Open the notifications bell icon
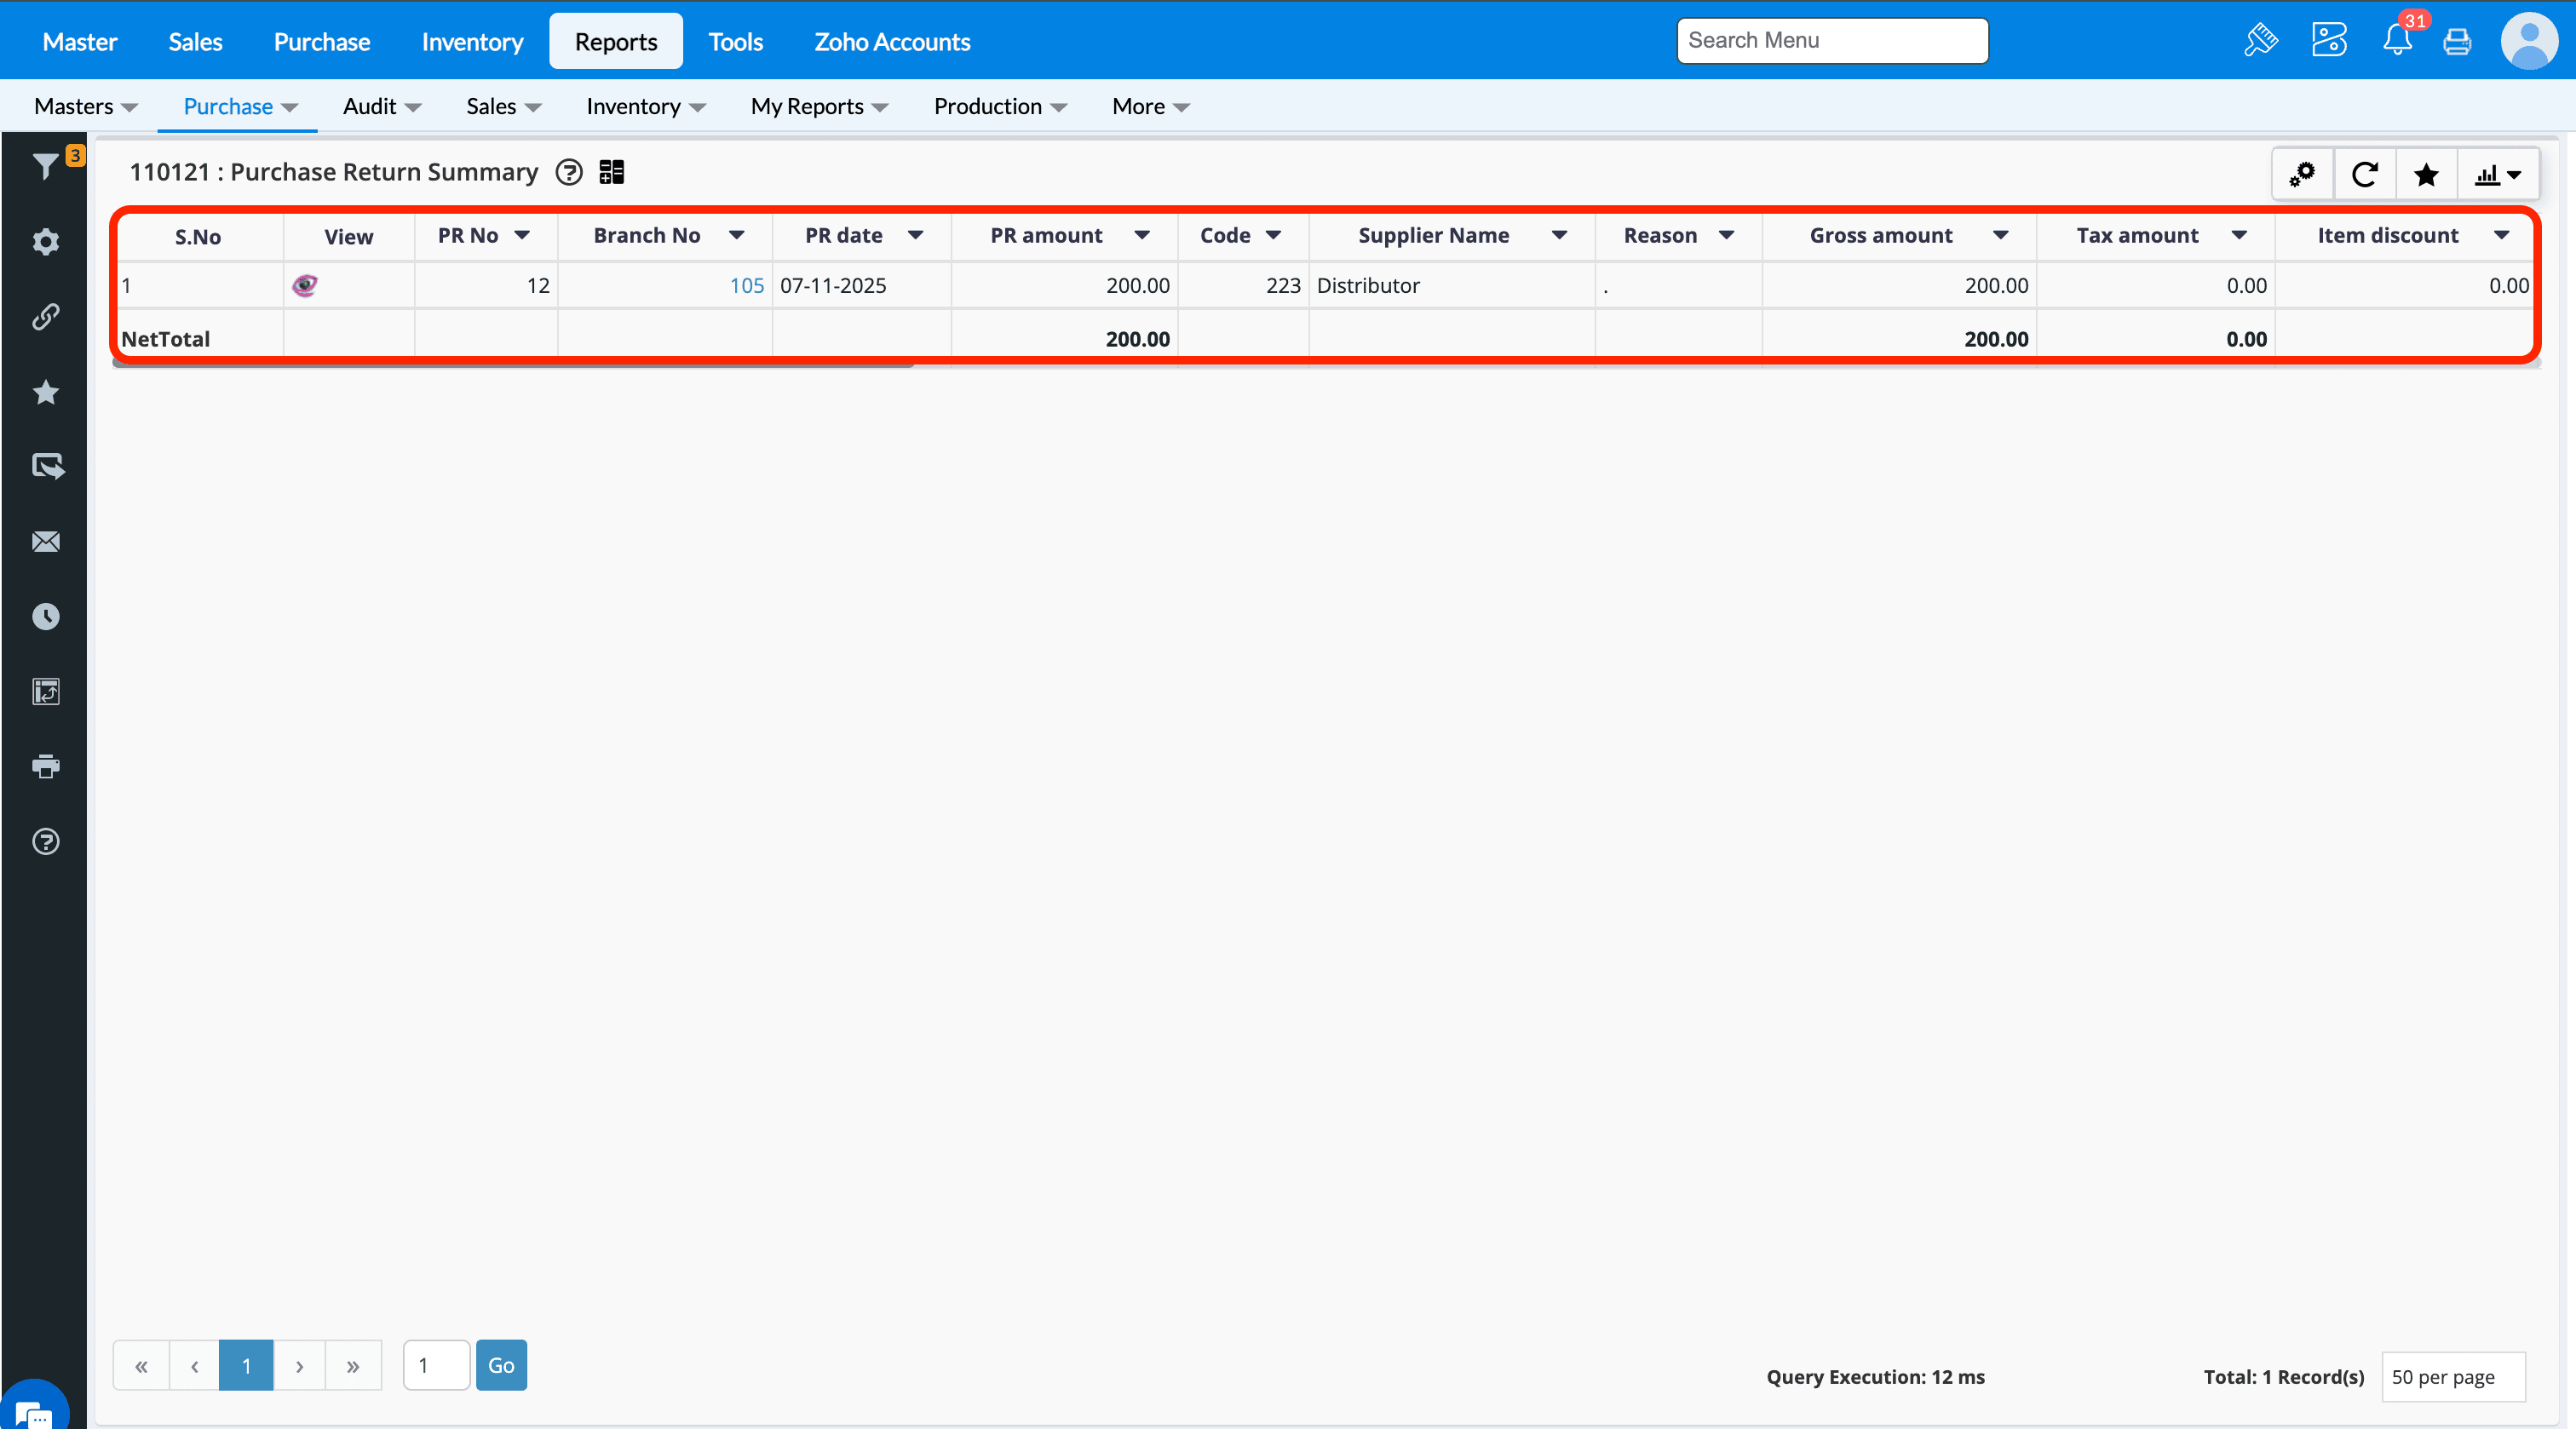The height and width of the screenshot is (1429, 2576). pos(2397,41)
